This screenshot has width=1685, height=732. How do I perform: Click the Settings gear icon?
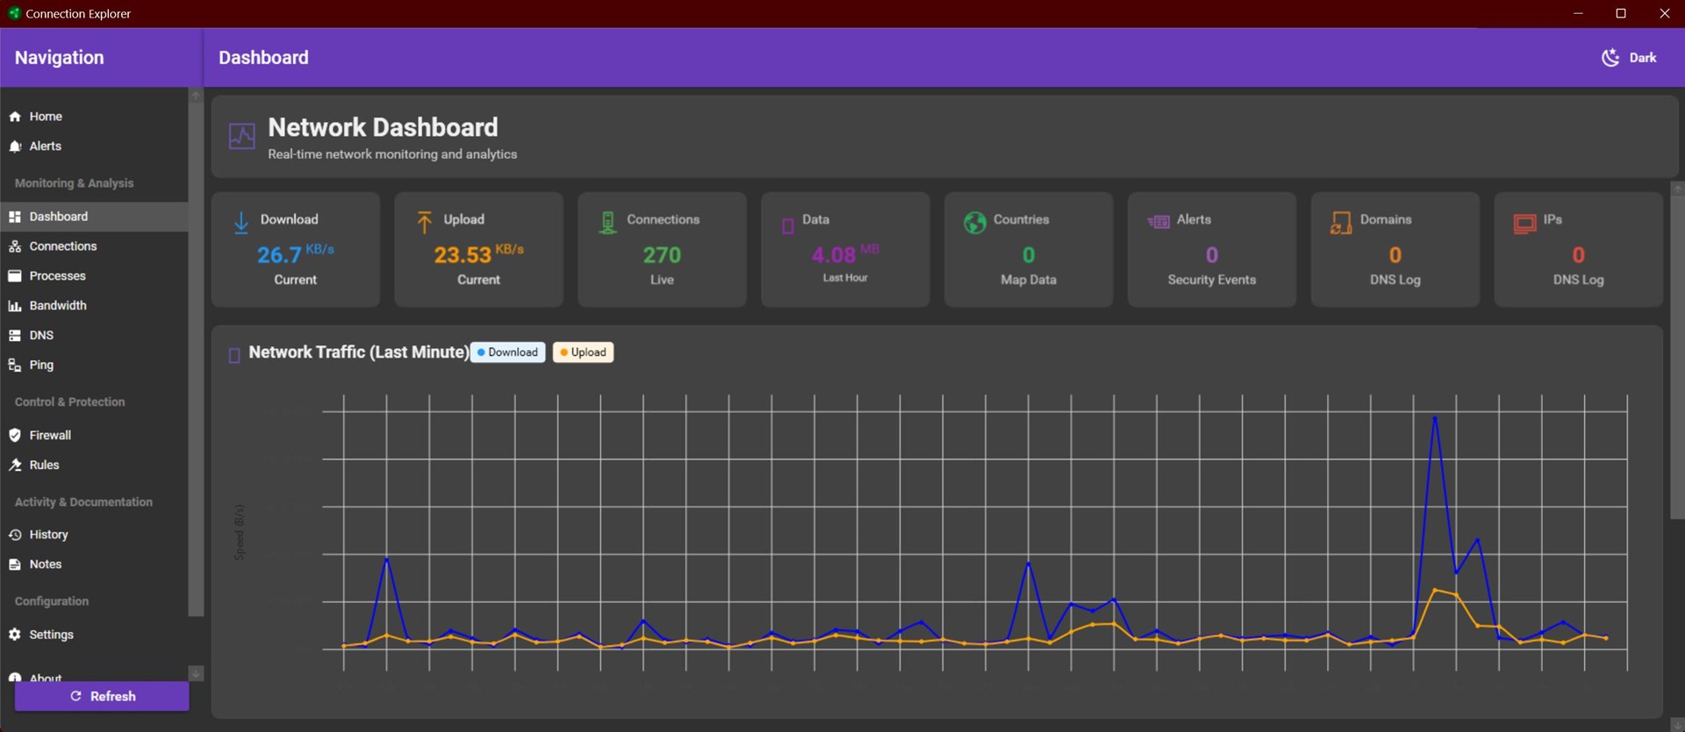15,635
